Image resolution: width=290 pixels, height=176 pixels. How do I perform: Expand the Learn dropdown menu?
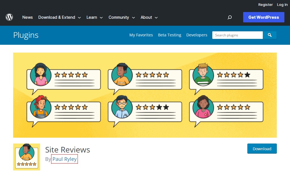(95, 17)
